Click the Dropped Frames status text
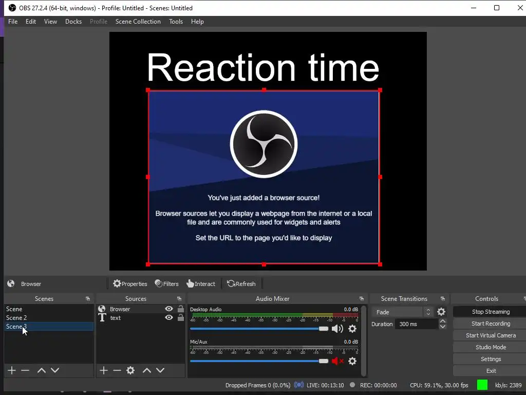The image size is (526, 395). coord(258,385)
